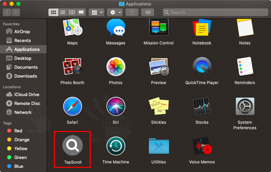Screen dimensions: 271x172
Task: Open the Utilities folder icon
Action: point(159,146)
